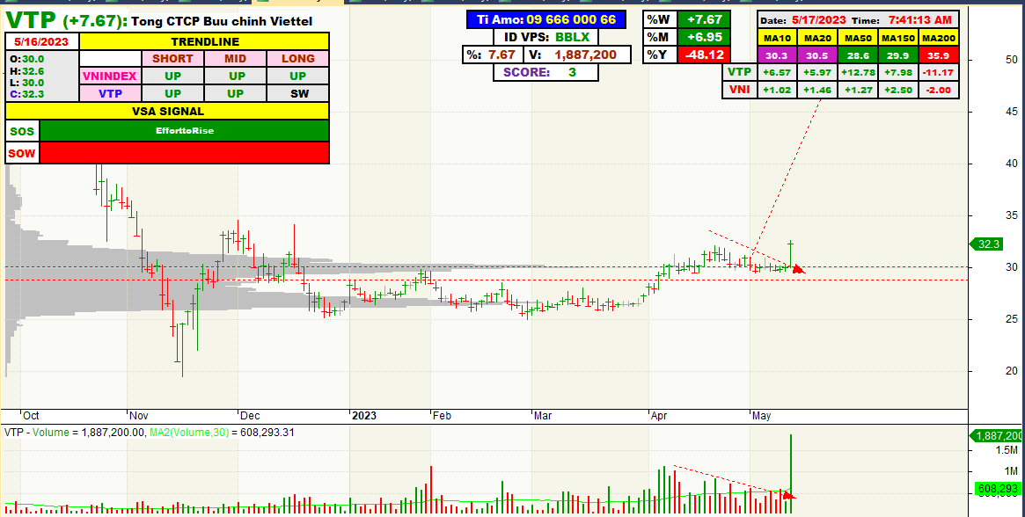Select the VNI row label in MA table
Screen dimensions: 1025x517
tap(739, 91)
